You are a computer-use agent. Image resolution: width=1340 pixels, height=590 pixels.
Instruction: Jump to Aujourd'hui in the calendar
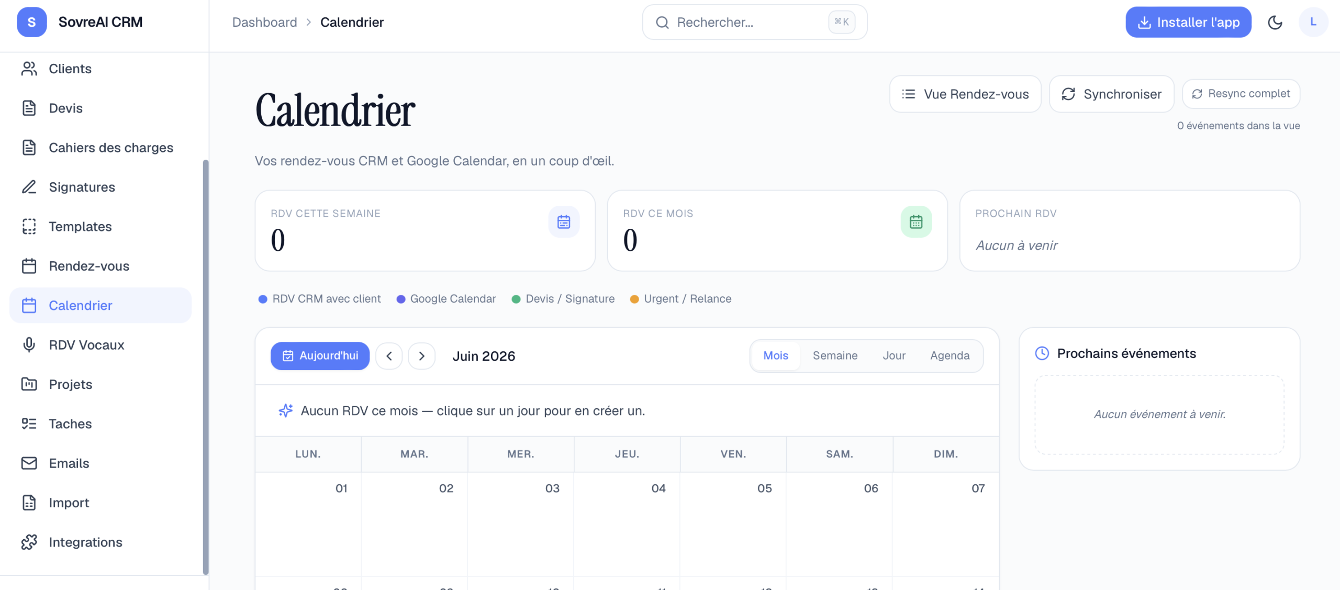(320, 356)
